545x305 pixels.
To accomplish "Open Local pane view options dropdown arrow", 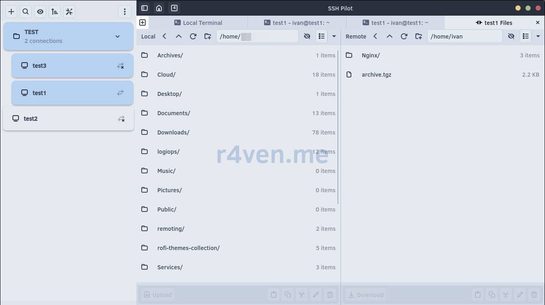I will [x=334, y=37].
